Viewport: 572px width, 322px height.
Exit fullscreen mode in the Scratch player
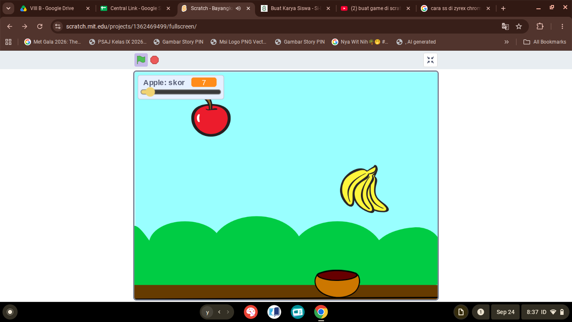(x=430, y=60)
